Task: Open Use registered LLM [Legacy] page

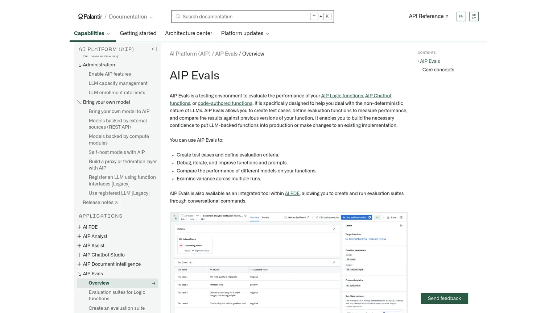Action: pyautogui.click(x=119, y=193)
